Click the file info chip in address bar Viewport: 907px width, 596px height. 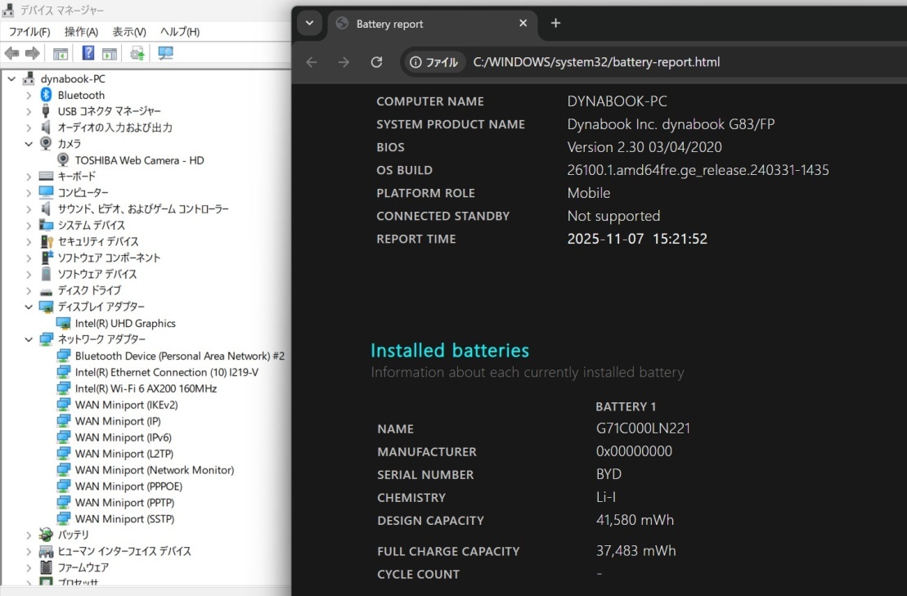tap(434, 62)
